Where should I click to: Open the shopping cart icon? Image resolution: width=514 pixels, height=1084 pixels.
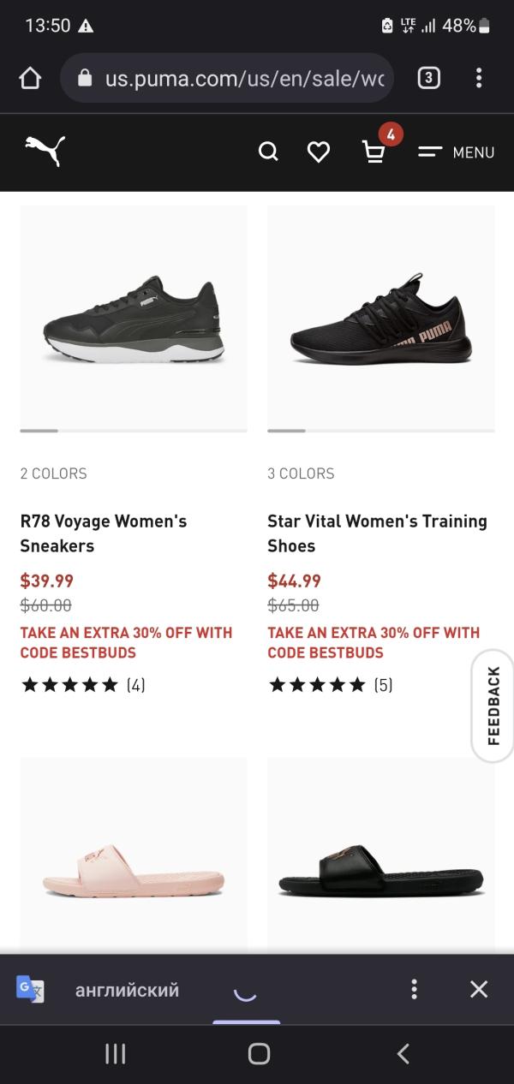(x=374, y=152)
